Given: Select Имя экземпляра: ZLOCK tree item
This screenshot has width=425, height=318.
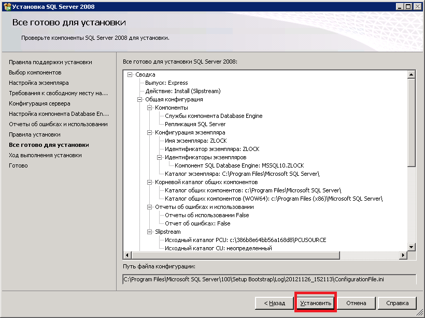Looking at the screenshot, I should tap(195, 141).
